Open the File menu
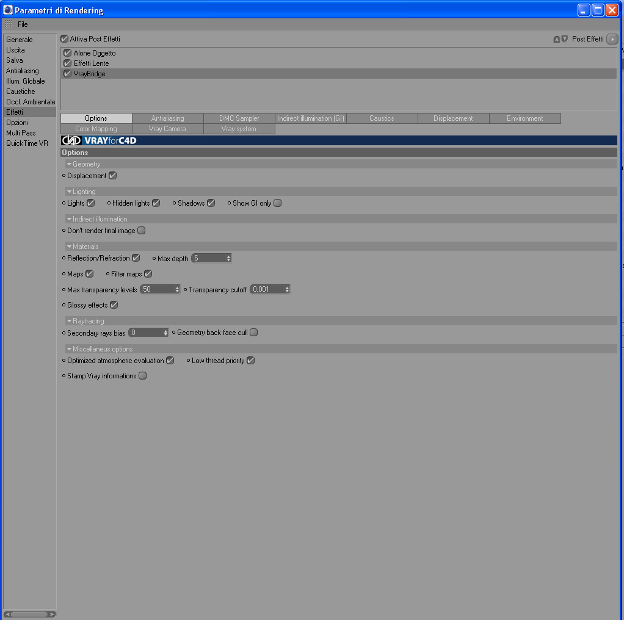 click(x=23, y=24)
